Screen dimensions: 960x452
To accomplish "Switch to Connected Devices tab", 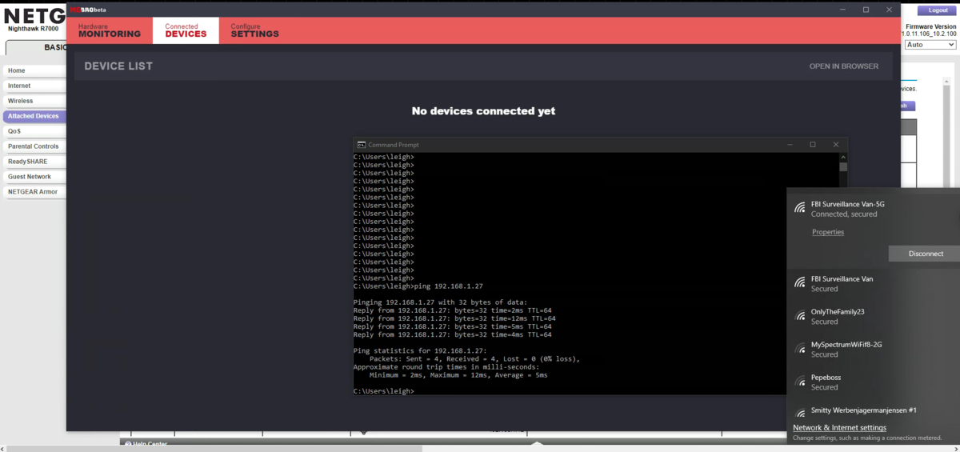I will pyautogui.click(x=186, y=30).
